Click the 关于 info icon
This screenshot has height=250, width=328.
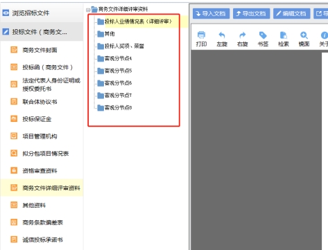pyautogui.click(x=324, y=35)
